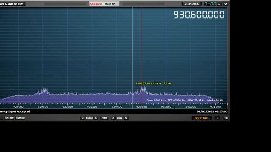Click the 931000 frequency scale label
This screenshot has width=271, height=152.
[191, 107]
